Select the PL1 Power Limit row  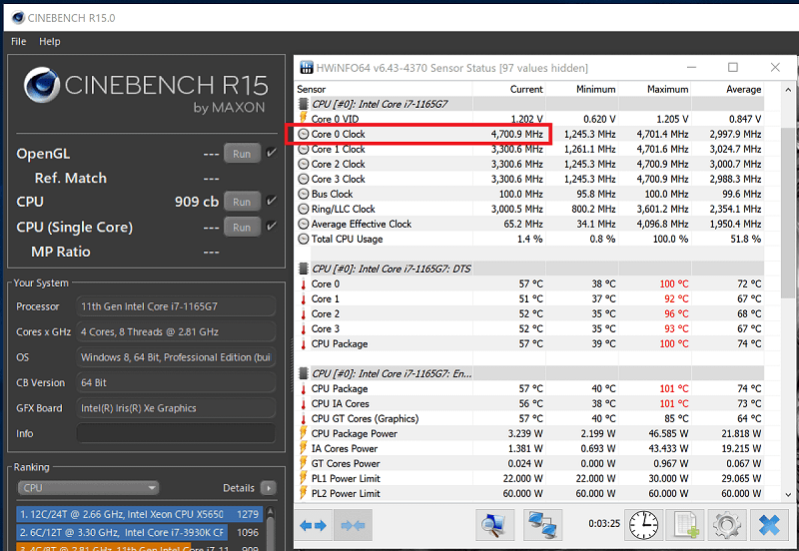point(529,478)
